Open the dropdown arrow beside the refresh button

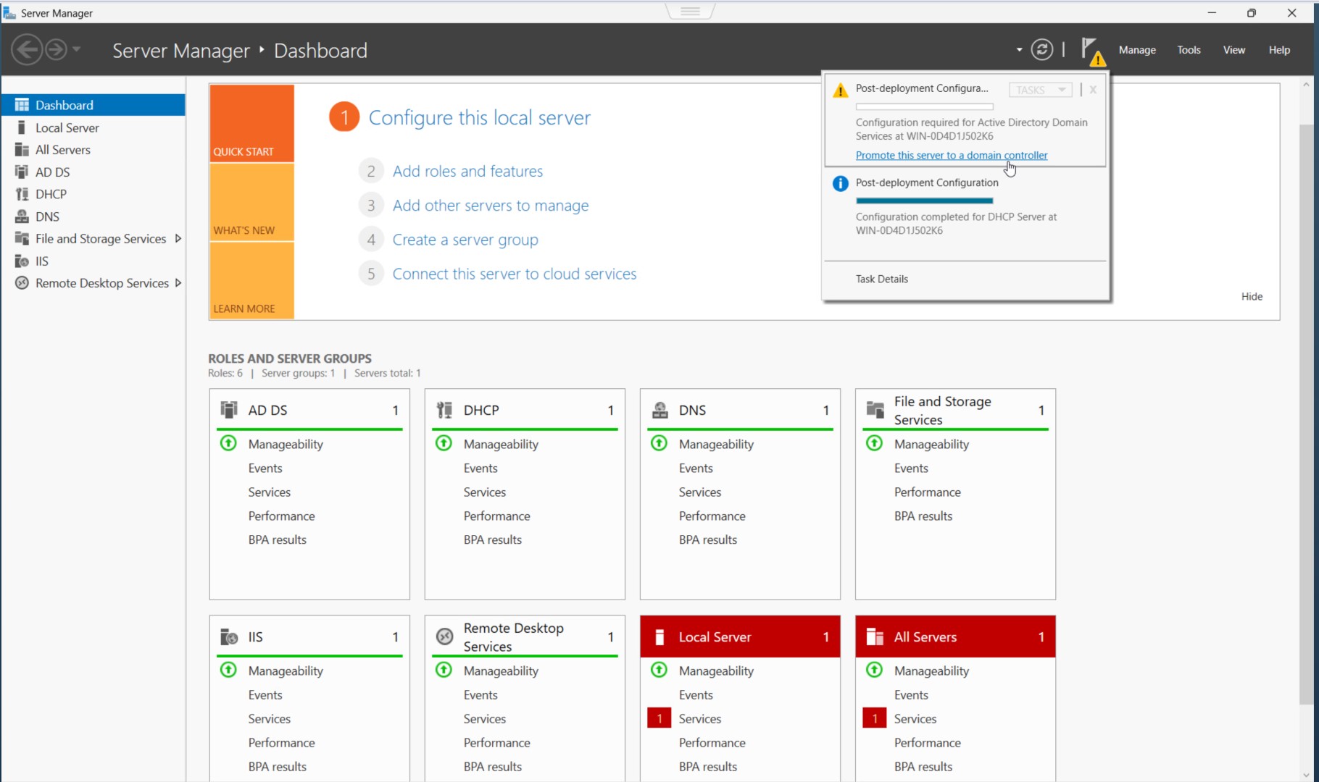1019,50
